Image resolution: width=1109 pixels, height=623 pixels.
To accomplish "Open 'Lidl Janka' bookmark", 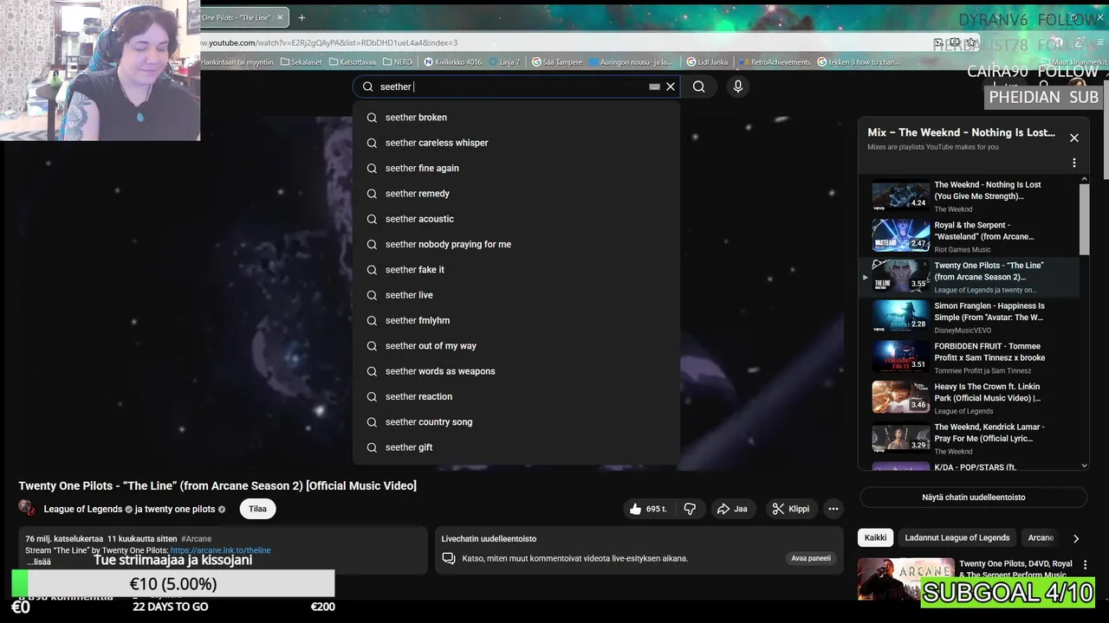I will [707, 62].
